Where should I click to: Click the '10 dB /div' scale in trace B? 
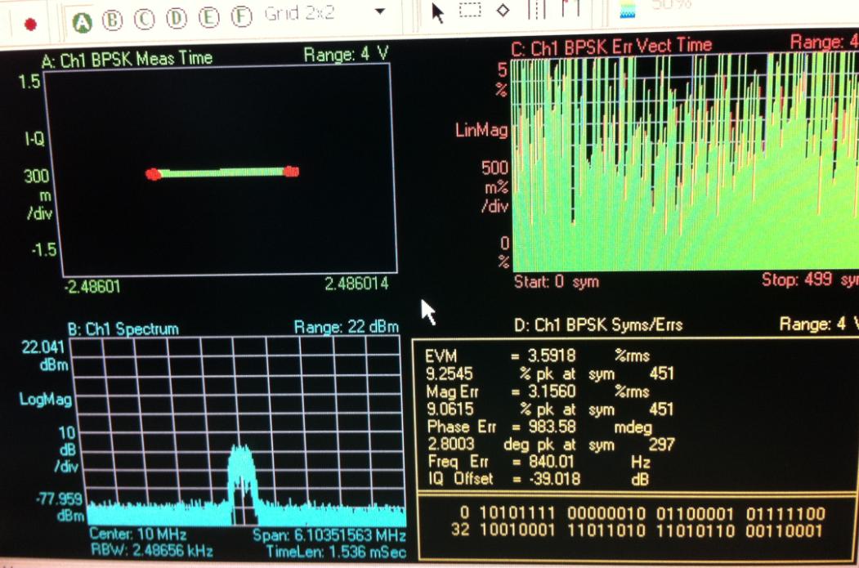(66, 449)
